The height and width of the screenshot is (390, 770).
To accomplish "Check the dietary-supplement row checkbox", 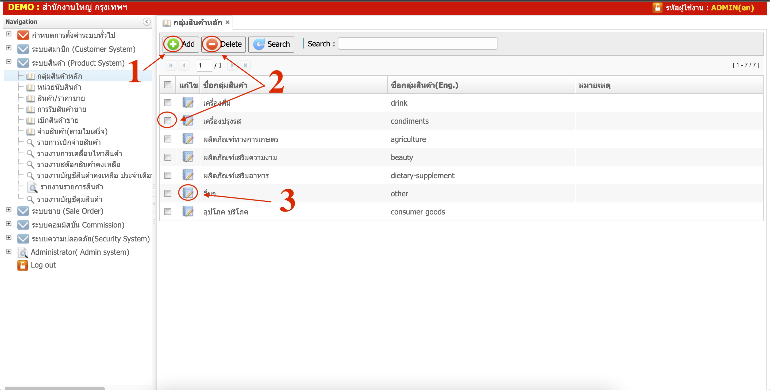I will click(168, 175).
